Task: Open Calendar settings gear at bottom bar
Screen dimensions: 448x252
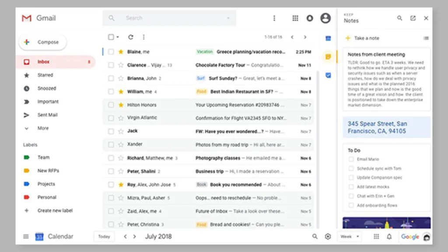Action: (328, 236)
